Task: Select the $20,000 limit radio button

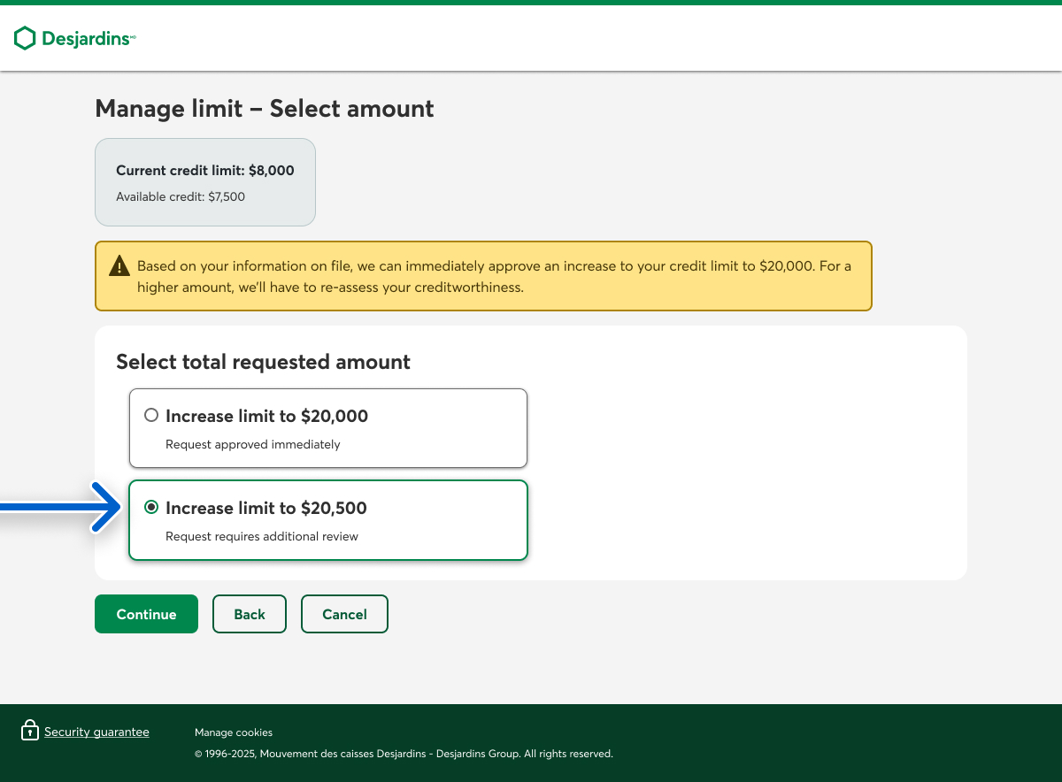Action: pos(151,416)
